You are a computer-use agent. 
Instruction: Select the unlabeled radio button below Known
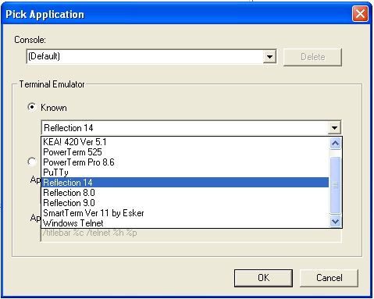(32, 162)
